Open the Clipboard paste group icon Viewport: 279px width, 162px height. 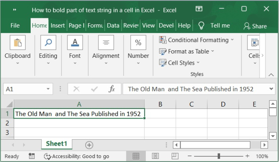pos(18,42)
